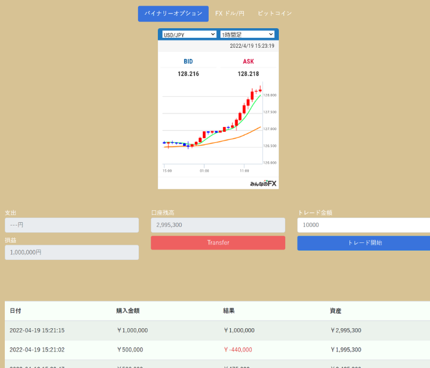Select the ビットコイン tab
This screenshot has width=430, height=368.
click(275, 13)
